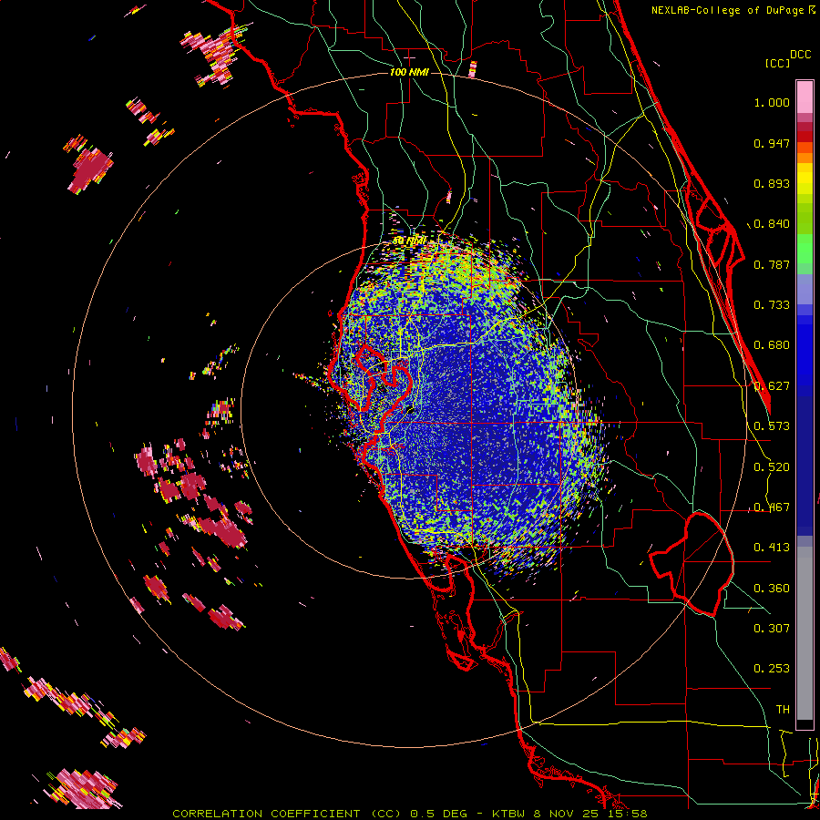This screenshot has height=820, width=820.
Task: Click the DCC legend title
Action: point(800,55)
